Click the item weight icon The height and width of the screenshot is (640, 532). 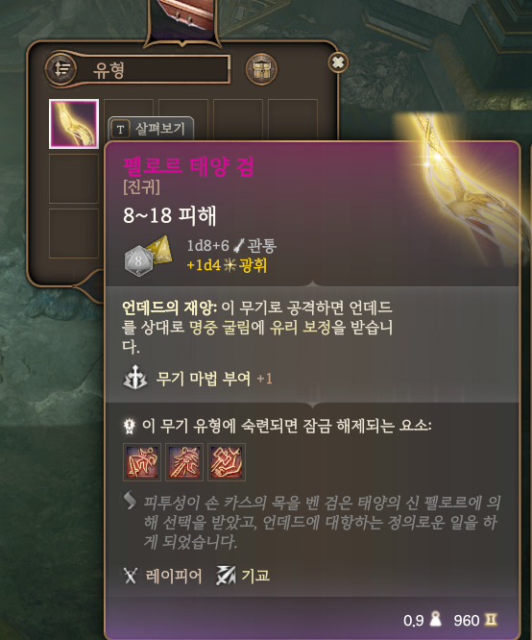click(x=436, y=619)
